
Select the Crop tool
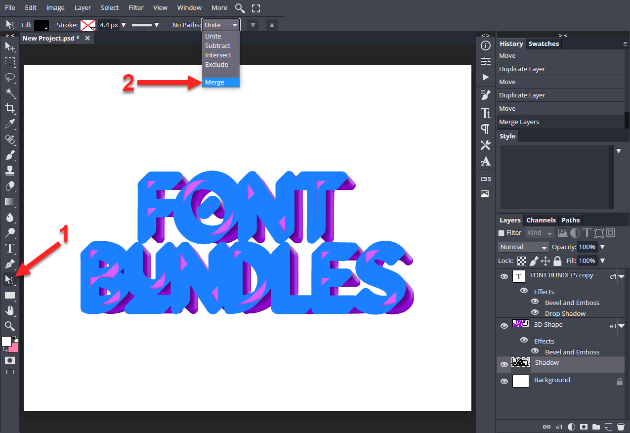click(9, 109)
